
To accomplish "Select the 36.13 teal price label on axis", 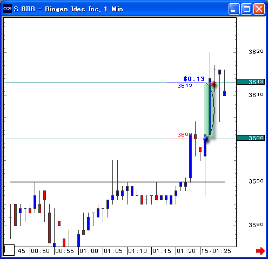I will 251,82.
